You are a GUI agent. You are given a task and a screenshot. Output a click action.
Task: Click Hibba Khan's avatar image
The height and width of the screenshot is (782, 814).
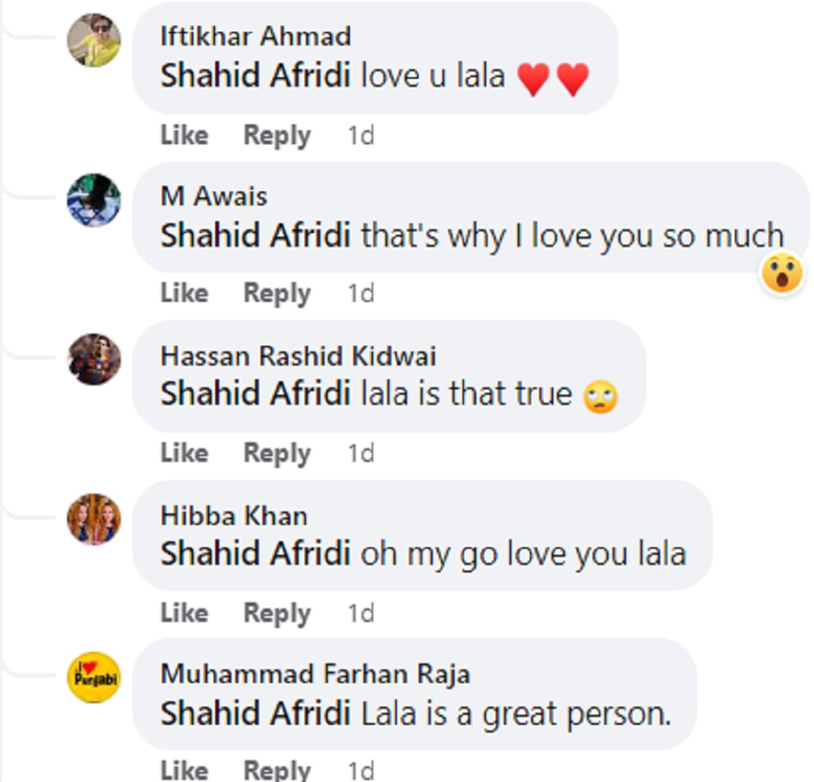coord(94,520)
